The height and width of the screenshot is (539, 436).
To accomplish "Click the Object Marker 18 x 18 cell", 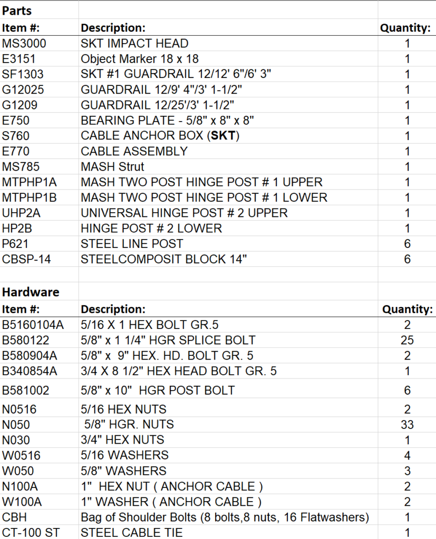I will click(x=140, y=59).
